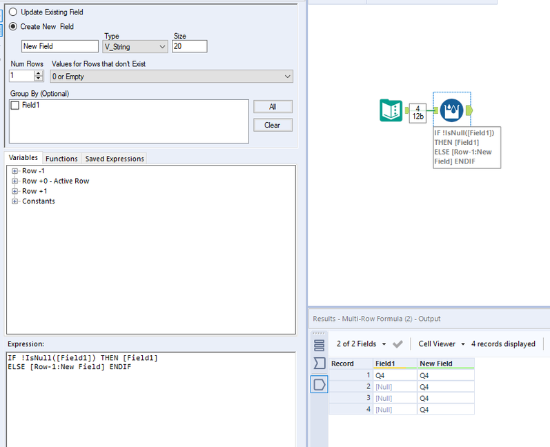Check the Field1 group by checkbox
The height and width of the screenshot is (447, 550).
coord(14,105)
